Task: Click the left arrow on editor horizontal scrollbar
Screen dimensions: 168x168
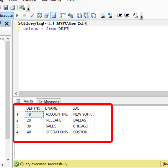Action: [16, 94]
